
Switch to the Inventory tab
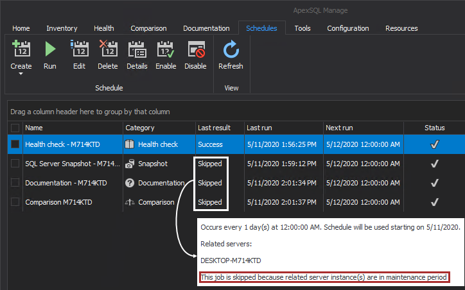click(x=62, y=28)
